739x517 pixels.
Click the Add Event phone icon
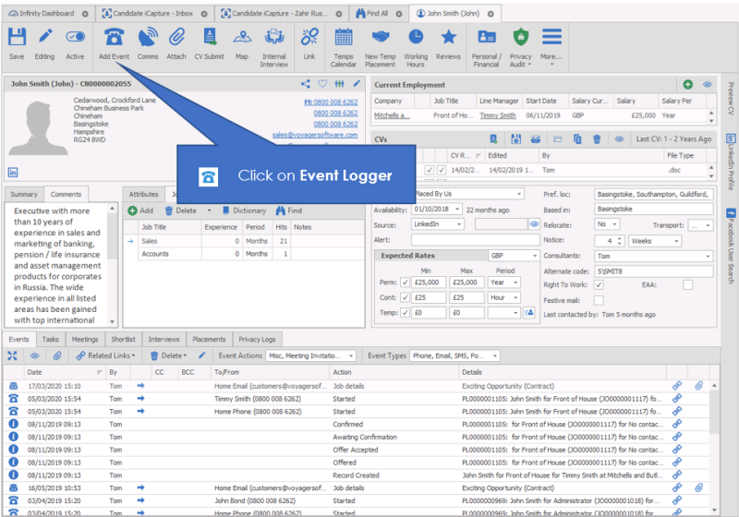coord(114,38)
